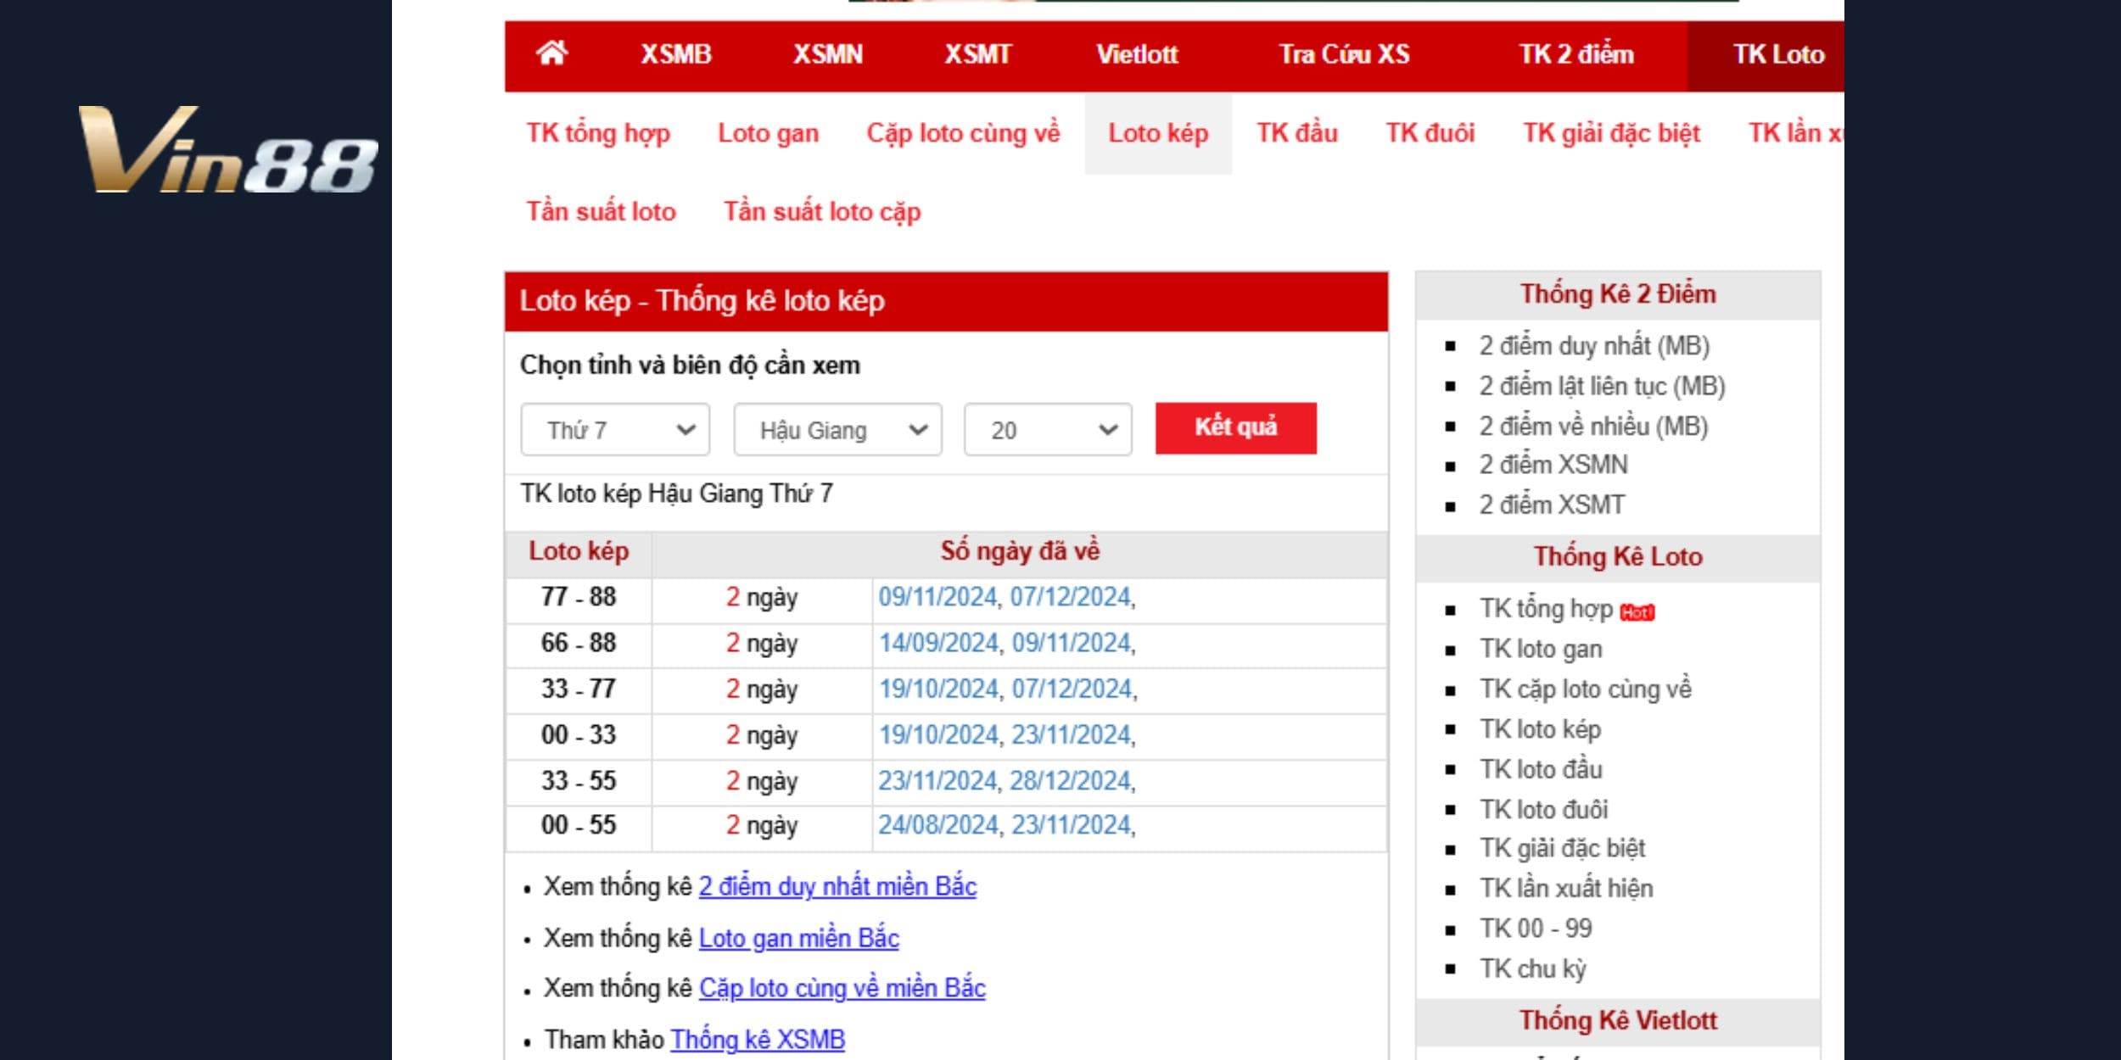Open date 23/11/2024 in 00 - 55 row

point(1072,825)
